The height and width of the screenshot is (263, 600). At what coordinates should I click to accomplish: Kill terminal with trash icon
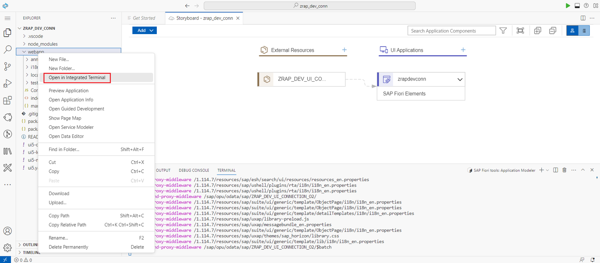click(x=564, y=170)
